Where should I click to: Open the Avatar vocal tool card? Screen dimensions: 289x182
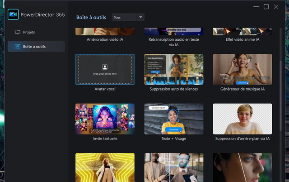point(105,69)
